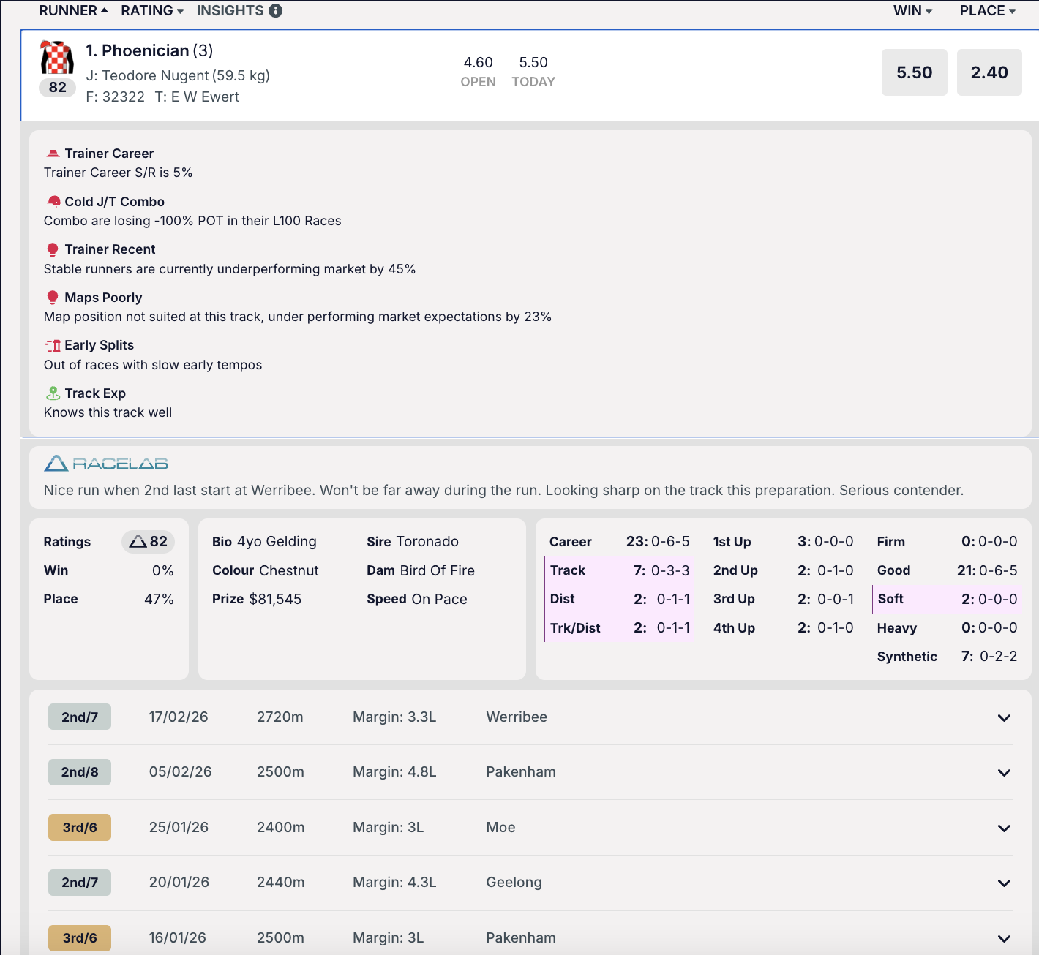Click the Knows this track well text
Image resolution: width=1039 pixels, height=955 pixels.
click(108, 412)
